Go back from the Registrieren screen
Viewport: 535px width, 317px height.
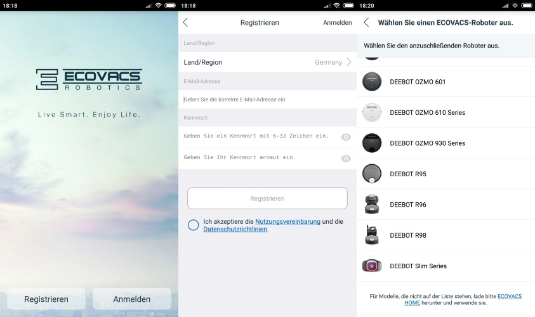[x=185, y=22]
